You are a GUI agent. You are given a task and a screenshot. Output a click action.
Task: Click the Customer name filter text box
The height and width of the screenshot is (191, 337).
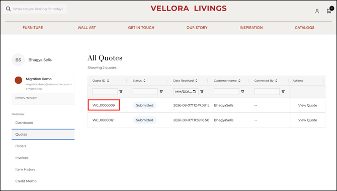tap(226, 92)
